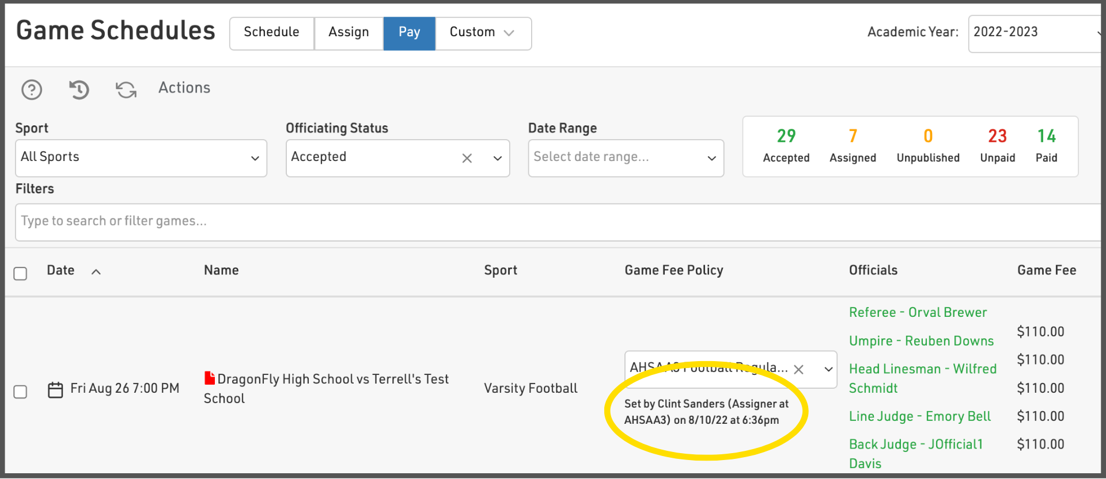Viewport: 1106px width, 479px height.
Task: Click the red document icon by DragonFly
Action: (210, 378)
